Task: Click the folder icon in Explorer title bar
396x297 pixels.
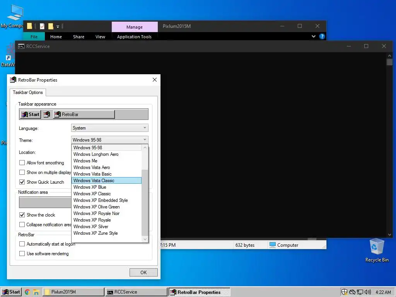Action: pyautogui.click(x=29, y=26)
